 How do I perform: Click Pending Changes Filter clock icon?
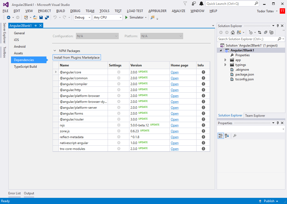coord(251,32)
